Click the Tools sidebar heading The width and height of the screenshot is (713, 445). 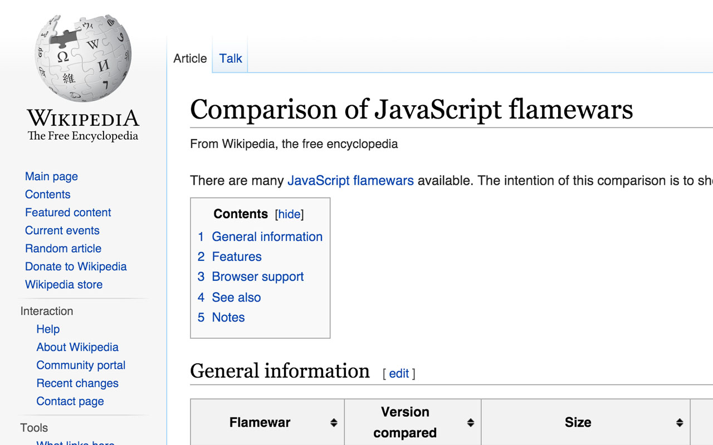[x=34, y=428]
